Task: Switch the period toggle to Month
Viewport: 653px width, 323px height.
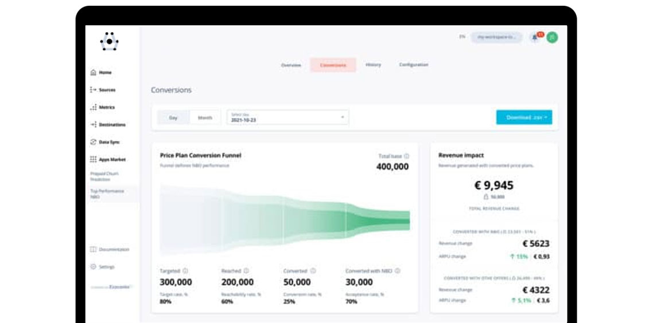Action: (205, 117)
